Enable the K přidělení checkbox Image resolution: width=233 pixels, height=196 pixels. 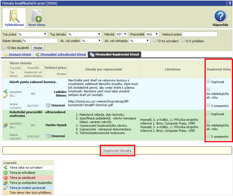pyautogui.click(x=183, y=40)
